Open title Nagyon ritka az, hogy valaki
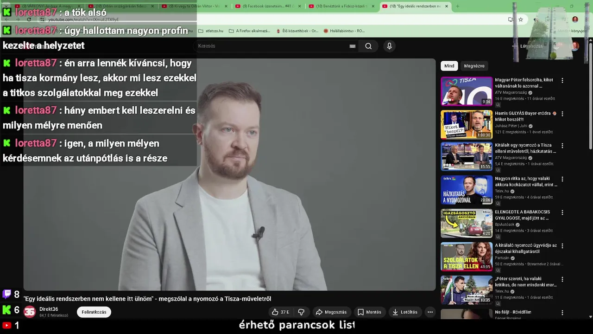Viewport: 593px width, 334px height. click(x=525, y=181)
